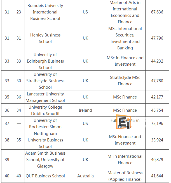This screenshot has width=171, height=183.
Task: Select the University of Rochester: Simon cell
Action: click(45, 123)
